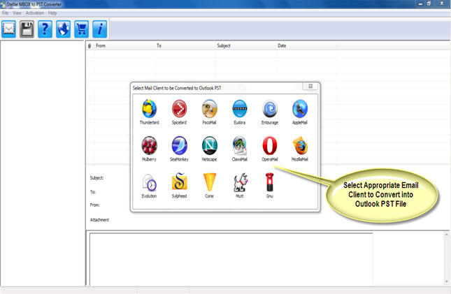Pick the PocoMail client icon
This screenshot has width=451, height=294.
[x=209, y=109]
